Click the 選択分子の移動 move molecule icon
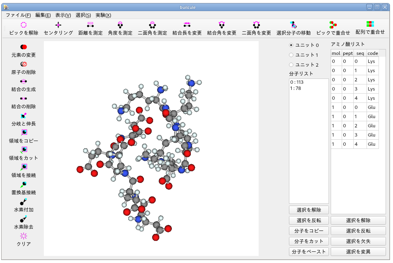The height and width of the screenshot is (263, 393). (293, 25)
